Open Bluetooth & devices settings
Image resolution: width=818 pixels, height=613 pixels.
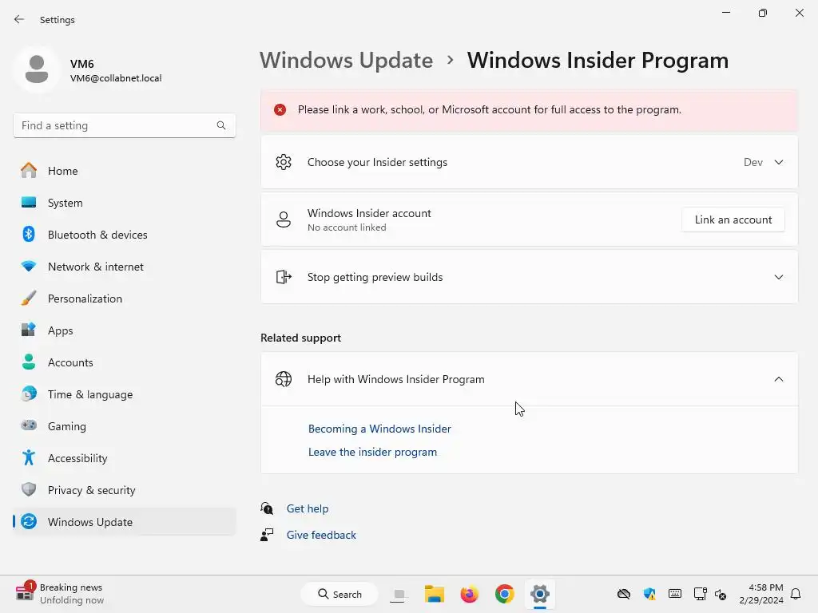pyautogui.click(x=124, y=235)
